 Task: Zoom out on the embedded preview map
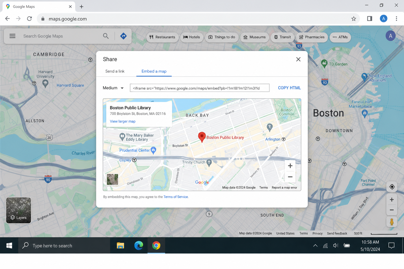[x=290, y=177]
